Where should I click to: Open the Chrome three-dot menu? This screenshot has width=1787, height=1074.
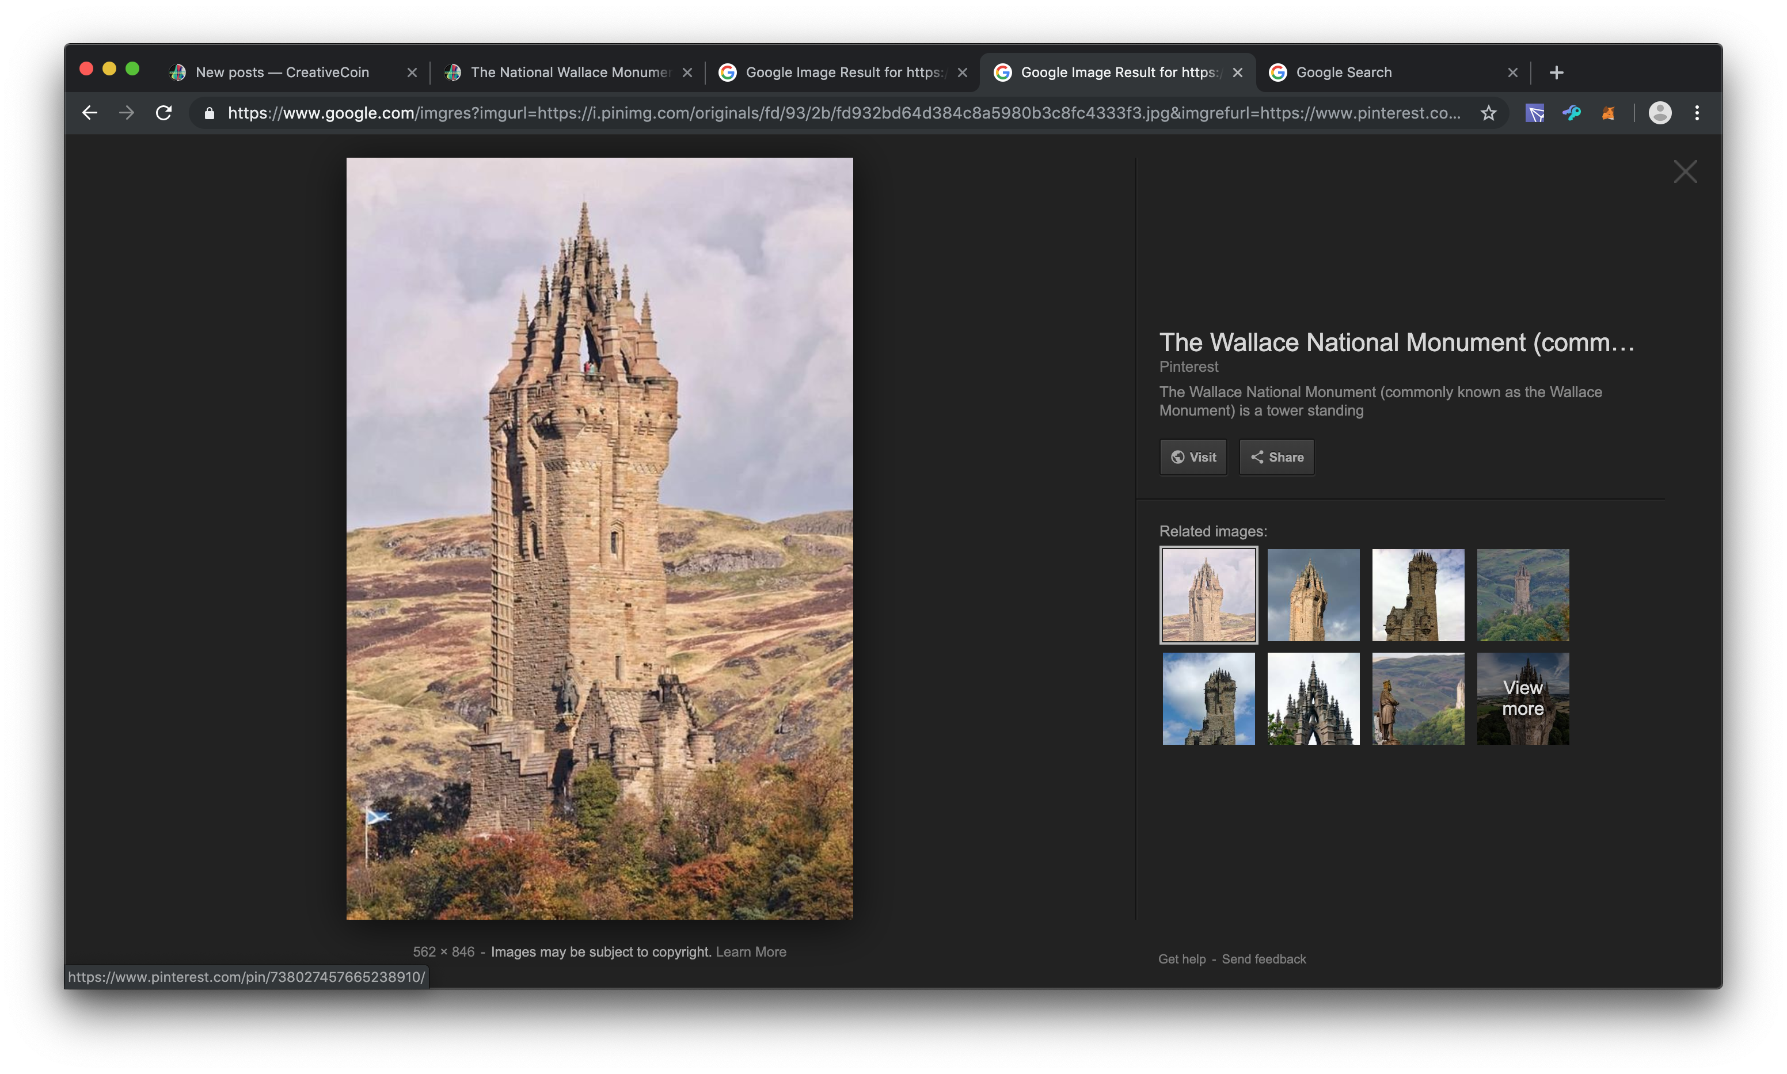tap(1697, 113)
